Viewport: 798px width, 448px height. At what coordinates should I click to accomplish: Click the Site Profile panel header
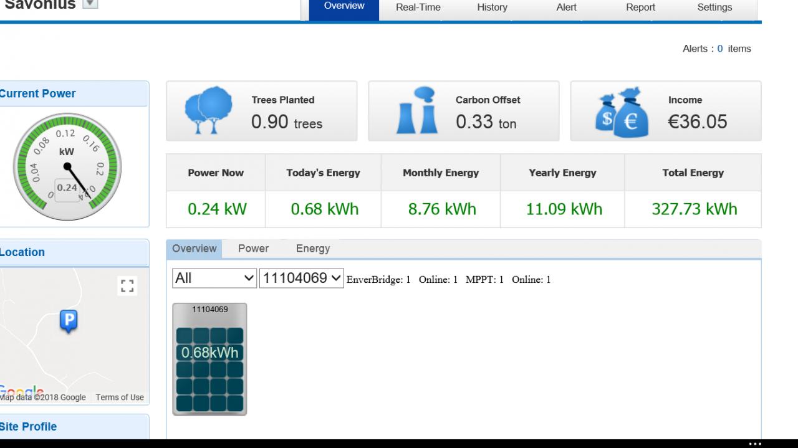(x=74, y=427)
